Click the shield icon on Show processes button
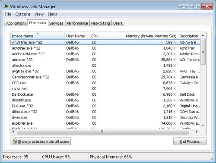The height and width of the screenshot is (163, 216). click(x=15, y=141)
